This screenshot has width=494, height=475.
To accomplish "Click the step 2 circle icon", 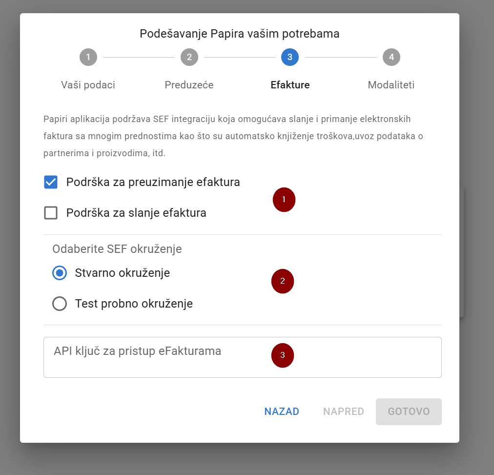I will 189,57.
